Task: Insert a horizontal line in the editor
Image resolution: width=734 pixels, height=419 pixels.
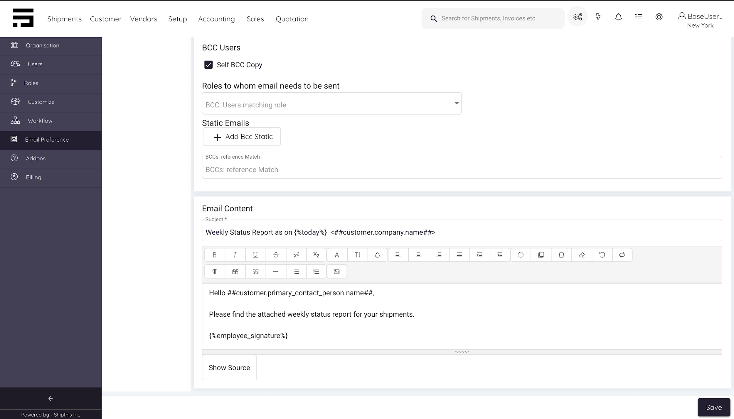Action: click(x=276, y=271)
